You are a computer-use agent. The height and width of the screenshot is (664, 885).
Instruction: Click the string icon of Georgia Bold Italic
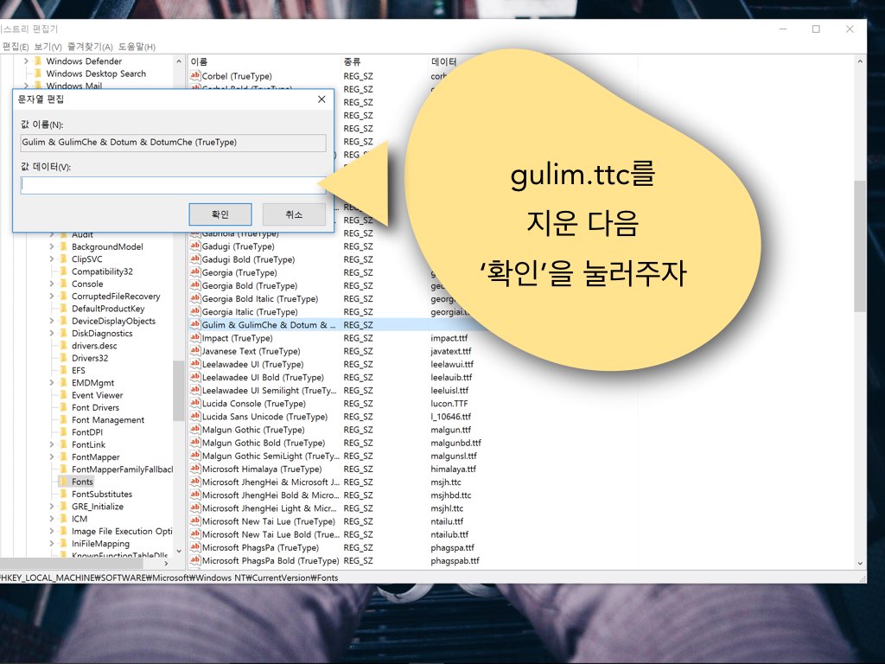(x=195, y=298)
